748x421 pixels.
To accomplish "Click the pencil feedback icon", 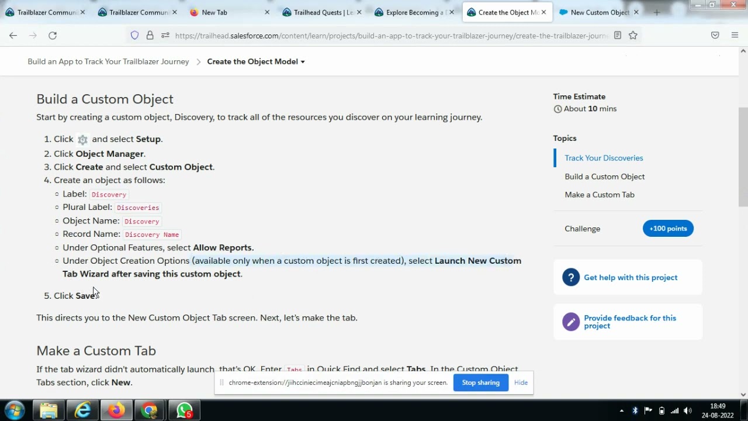I will [x=571, y=322].
